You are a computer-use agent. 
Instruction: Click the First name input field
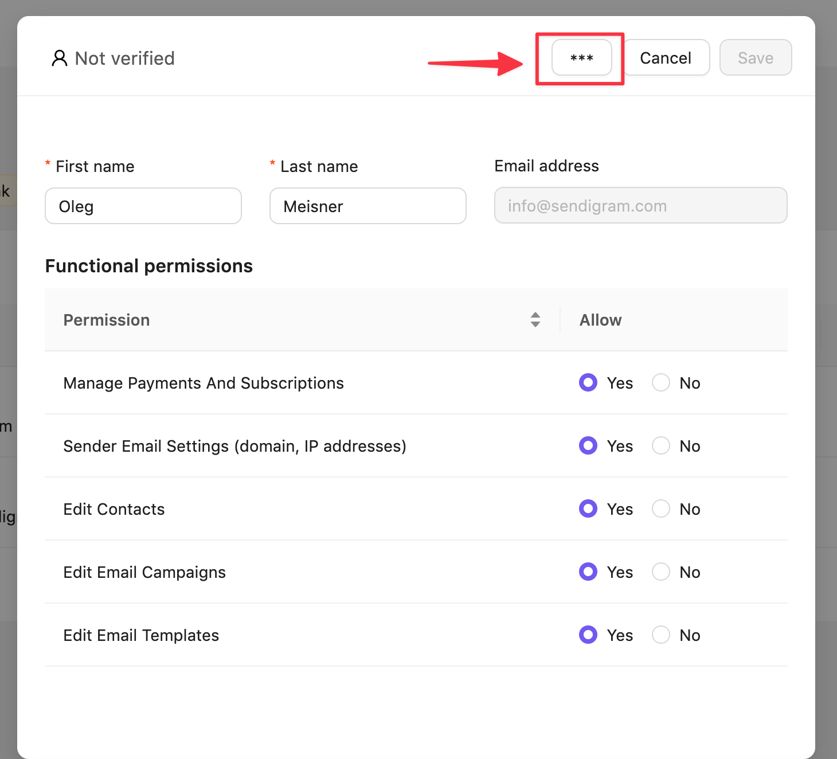143,206
